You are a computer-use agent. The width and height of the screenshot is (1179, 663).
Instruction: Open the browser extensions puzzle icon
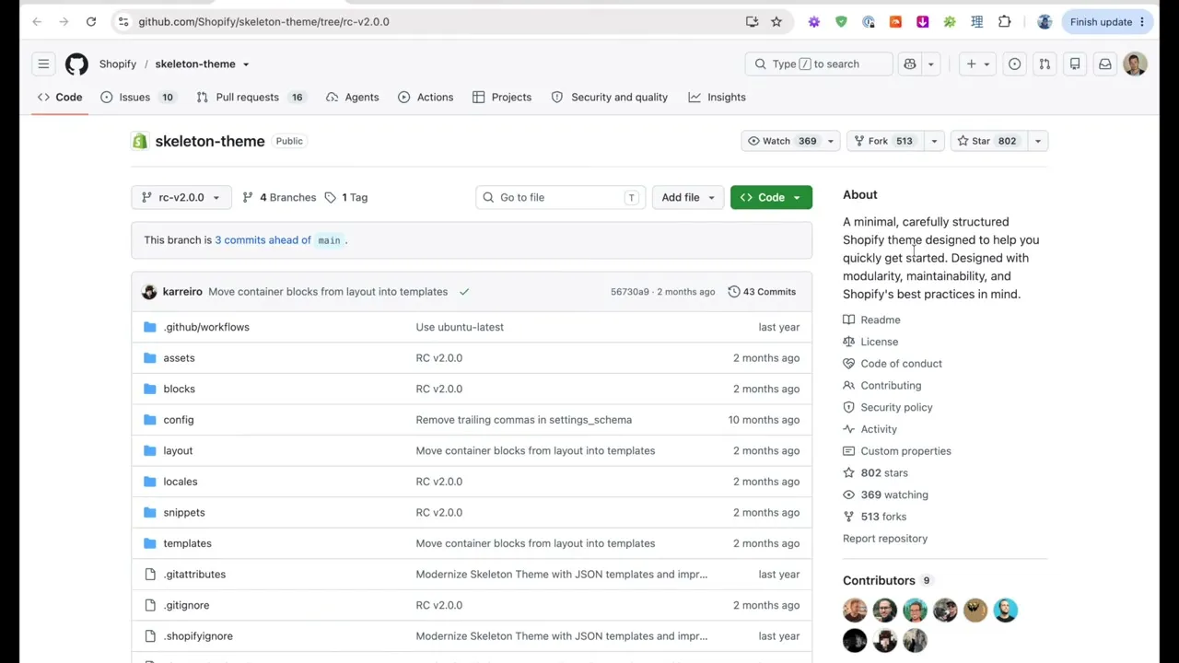[x=1004, y=21]
